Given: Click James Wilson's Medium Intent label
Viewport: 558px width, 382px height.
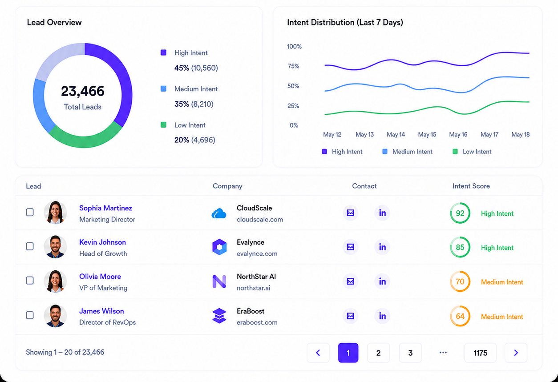Looking at the screenshot, I should tap(502, 317).
